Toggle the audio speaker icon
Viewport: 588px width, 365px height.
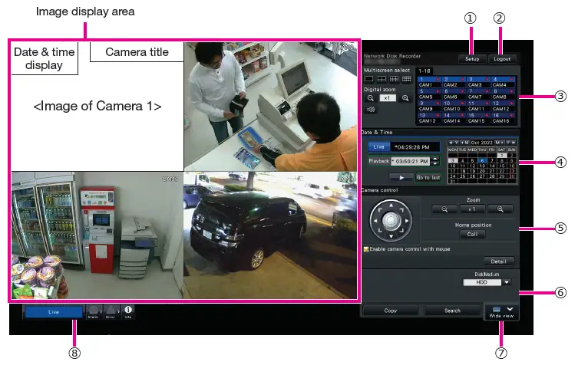coord(369,110)
